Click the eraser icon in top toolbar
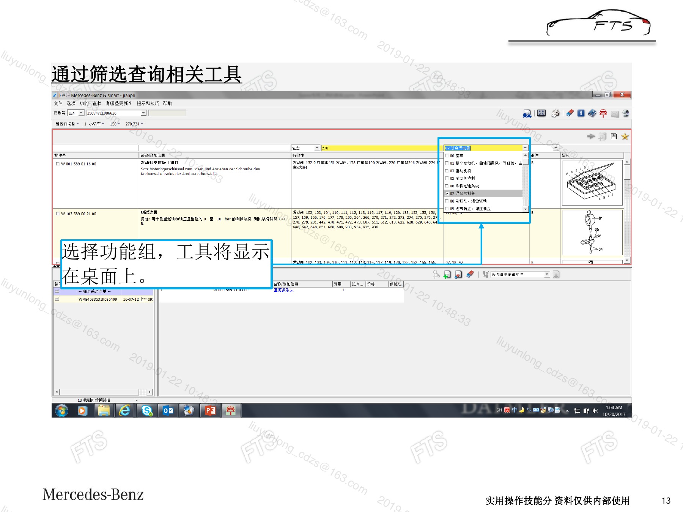Viewport: 683px width, 512px height. pyautogui.click(x=570, y=113)
